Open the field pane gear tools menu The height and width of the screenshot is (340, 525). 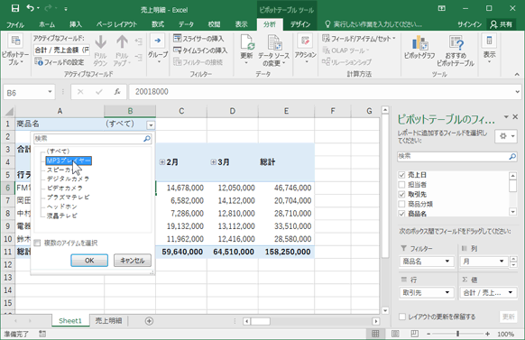(506, 136)
